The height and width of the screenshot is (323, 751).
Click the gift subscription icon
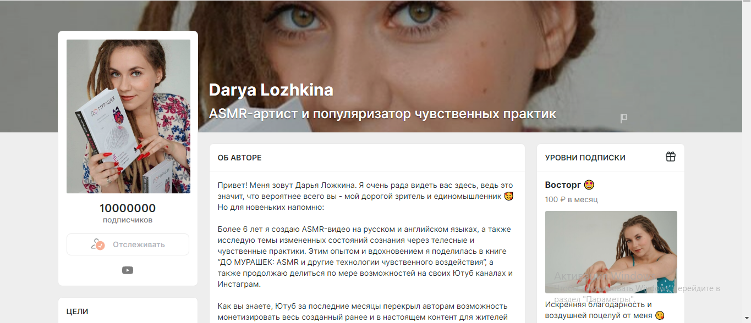[x=670, y=157]
